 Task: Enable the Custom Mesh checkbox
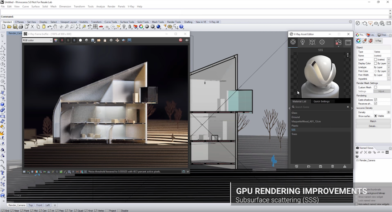tap(376, 87)
